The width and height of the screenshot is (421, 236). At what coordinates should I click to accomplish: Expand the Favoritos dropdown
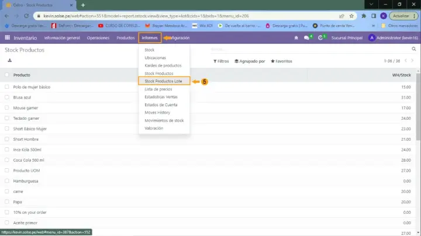(282, 61)
